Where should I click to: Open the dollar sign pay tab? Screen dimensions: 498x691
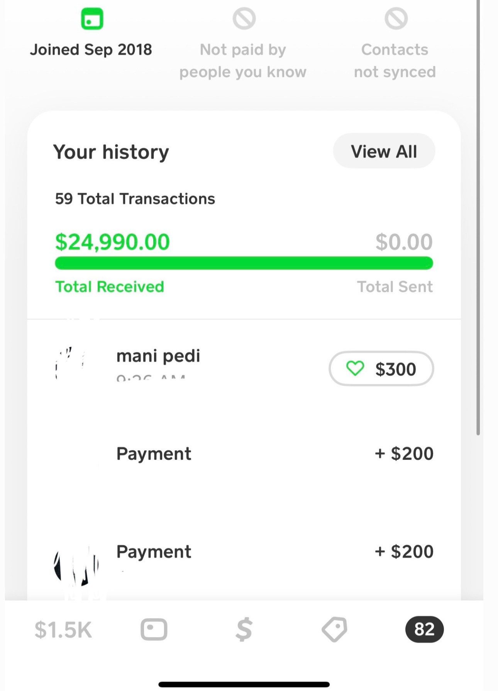(x=244, y=630)
